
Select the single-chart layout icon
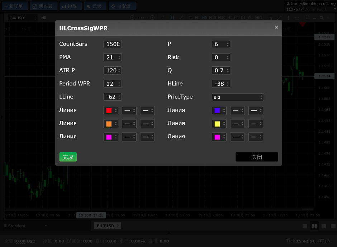pos(305,226)
